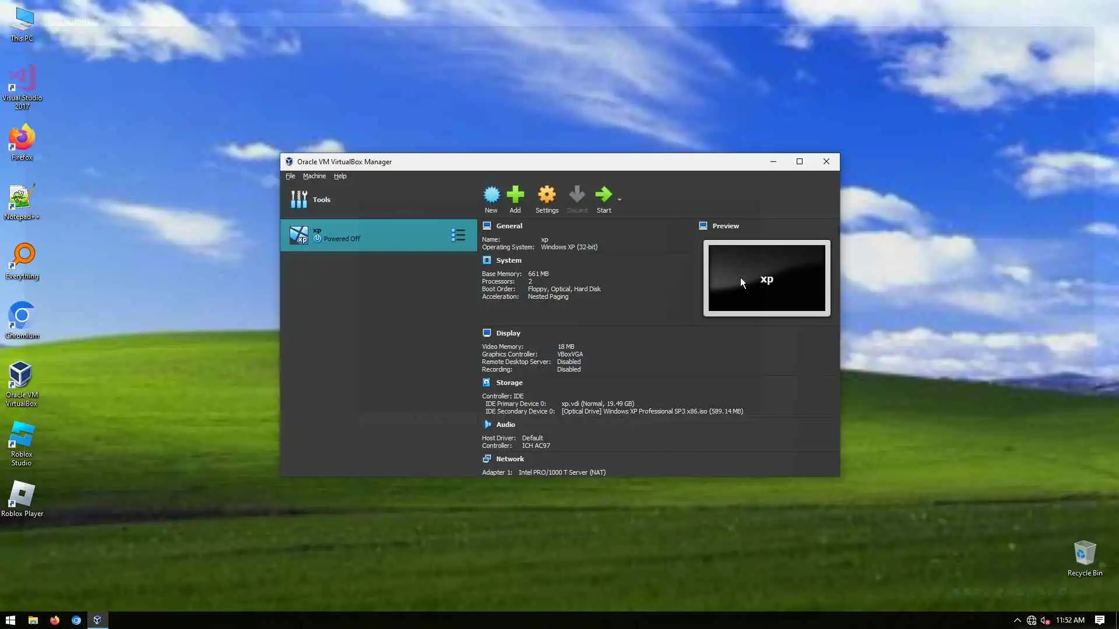1119x629 pixels.
Task: Click the green Start arrow icon
Action: click(x=603, y=195)
